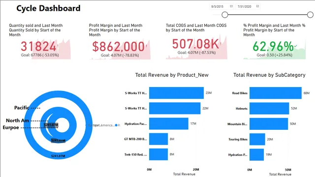
Task: Select the Total COGS KPI value 507.08K
Action: 195,44
